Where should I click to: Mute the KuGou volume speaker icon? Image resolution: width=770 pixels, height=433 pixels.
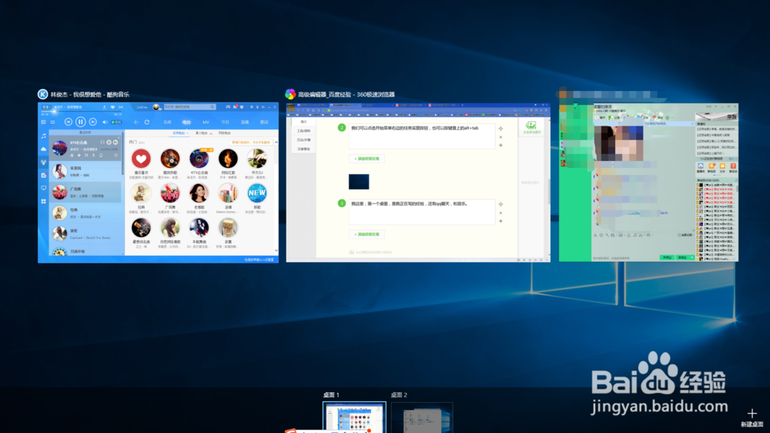point(105,122)
